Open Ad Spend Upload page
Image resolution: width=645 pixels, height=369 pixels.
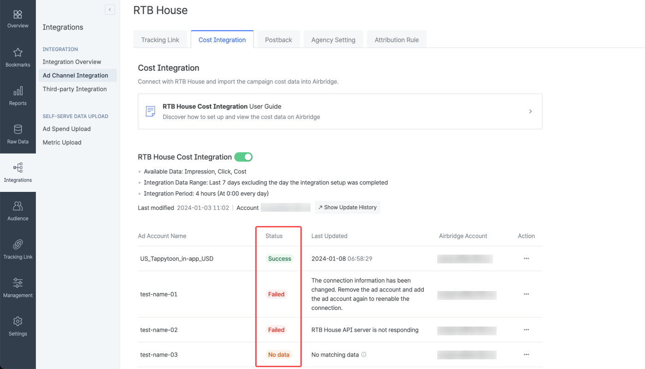pos(67,129)
